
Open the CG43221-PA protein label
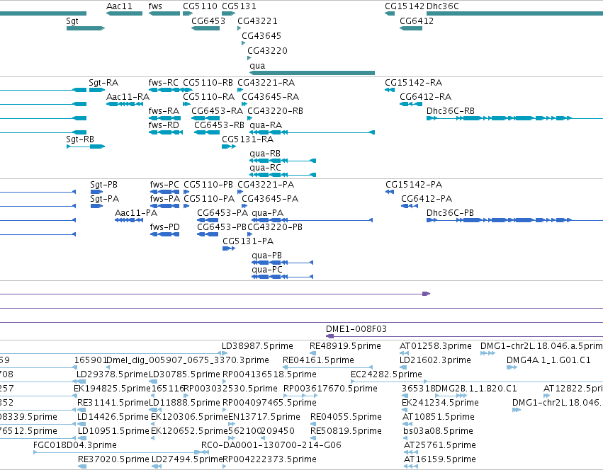click(266, 185)
